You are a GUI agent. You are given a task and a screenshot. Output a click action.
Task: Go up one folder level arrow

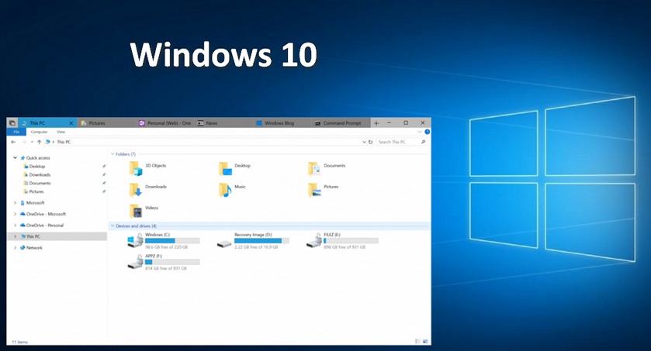(x=39, y=142)
